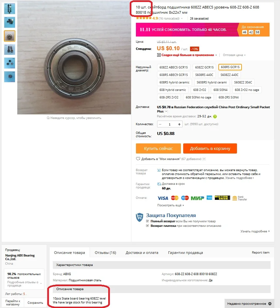The image size is (280, 308).
Task: Select the 608ZZ ABEC5 GCR15 option
Action: pos(173,67)
